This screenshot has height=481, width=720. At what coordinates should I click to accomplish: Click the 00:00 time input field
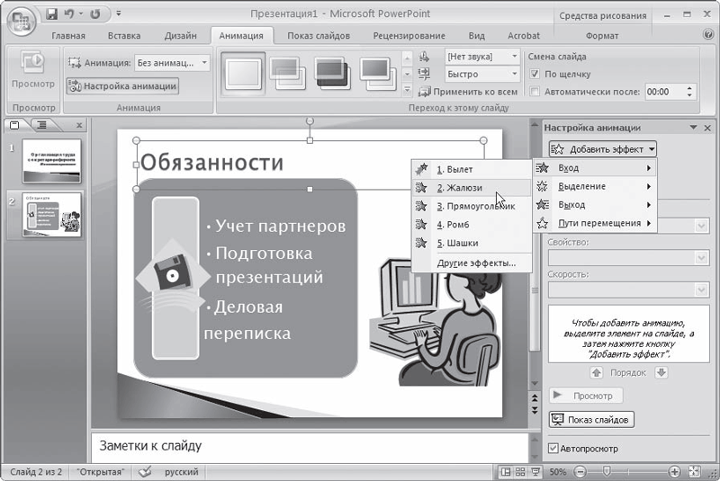coord(664,92)
